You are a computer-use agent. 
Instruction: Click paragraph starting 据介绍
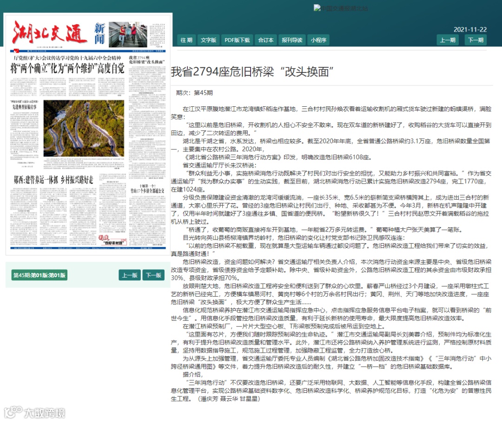click(193, 374)
